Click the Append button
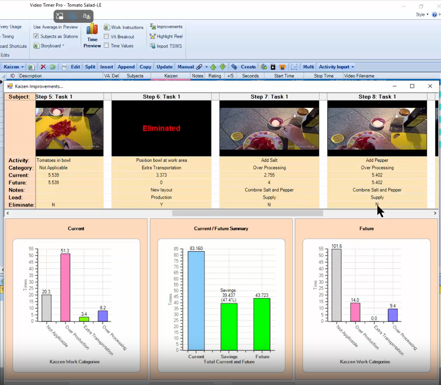The image size is (441, 385). 126,67
